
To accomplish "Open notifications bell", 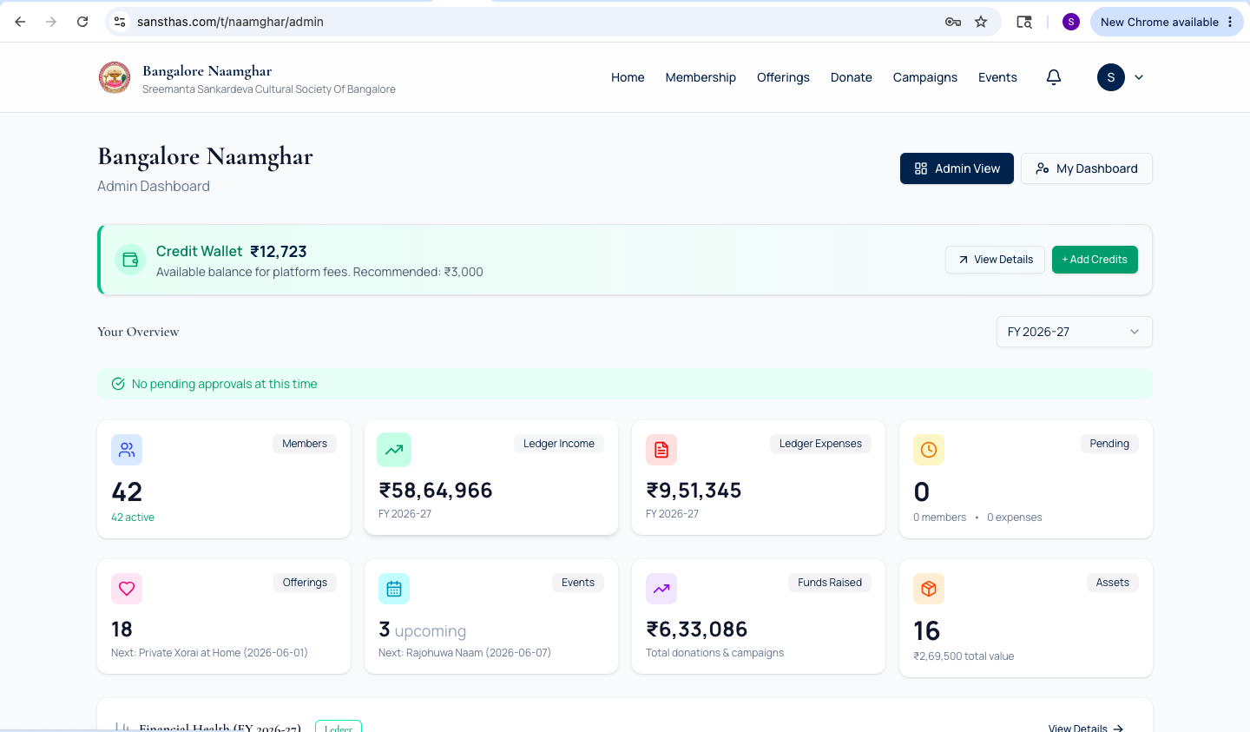I will (1054, 77).
